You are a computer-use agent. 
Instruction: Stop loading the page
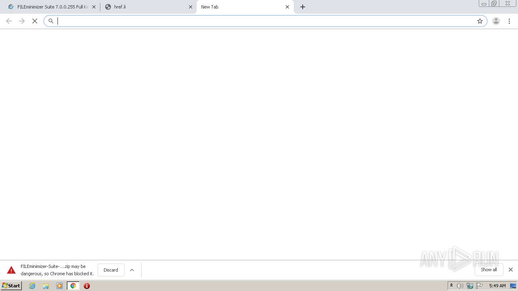click(x=35, y=21)
